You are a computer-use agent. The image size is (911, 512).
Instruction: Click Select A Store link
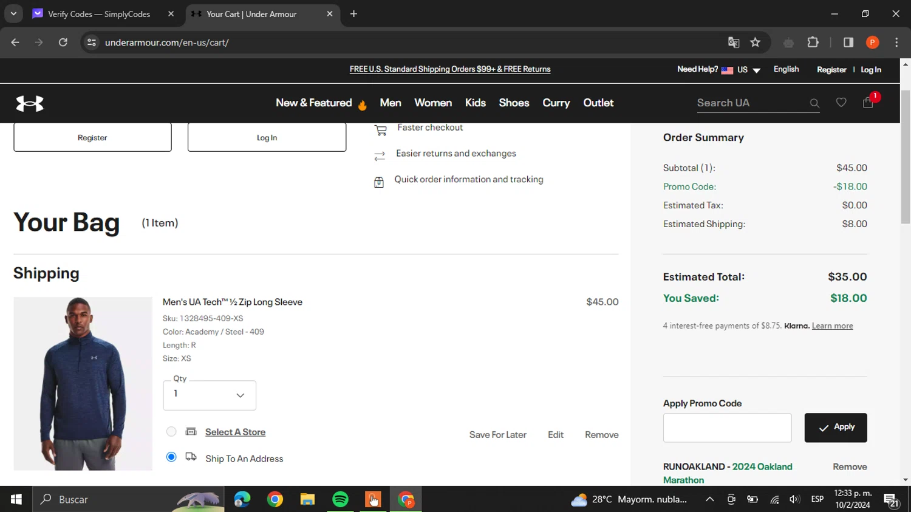(235, 432)
